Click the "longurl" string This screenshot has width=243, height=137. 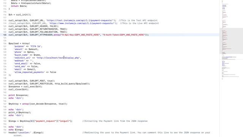64,121
